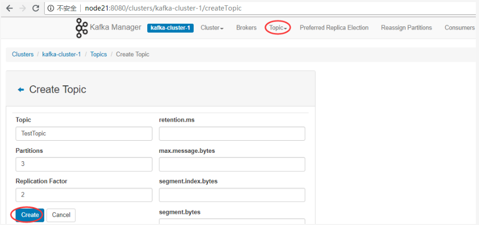Click the 'retention.ms' label
The width and height of the screenshot is (479, 225).
(x=177, y=120)
